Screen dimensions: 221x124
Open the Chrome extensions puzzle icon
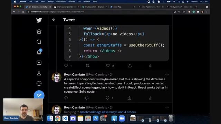coord(198,12)
